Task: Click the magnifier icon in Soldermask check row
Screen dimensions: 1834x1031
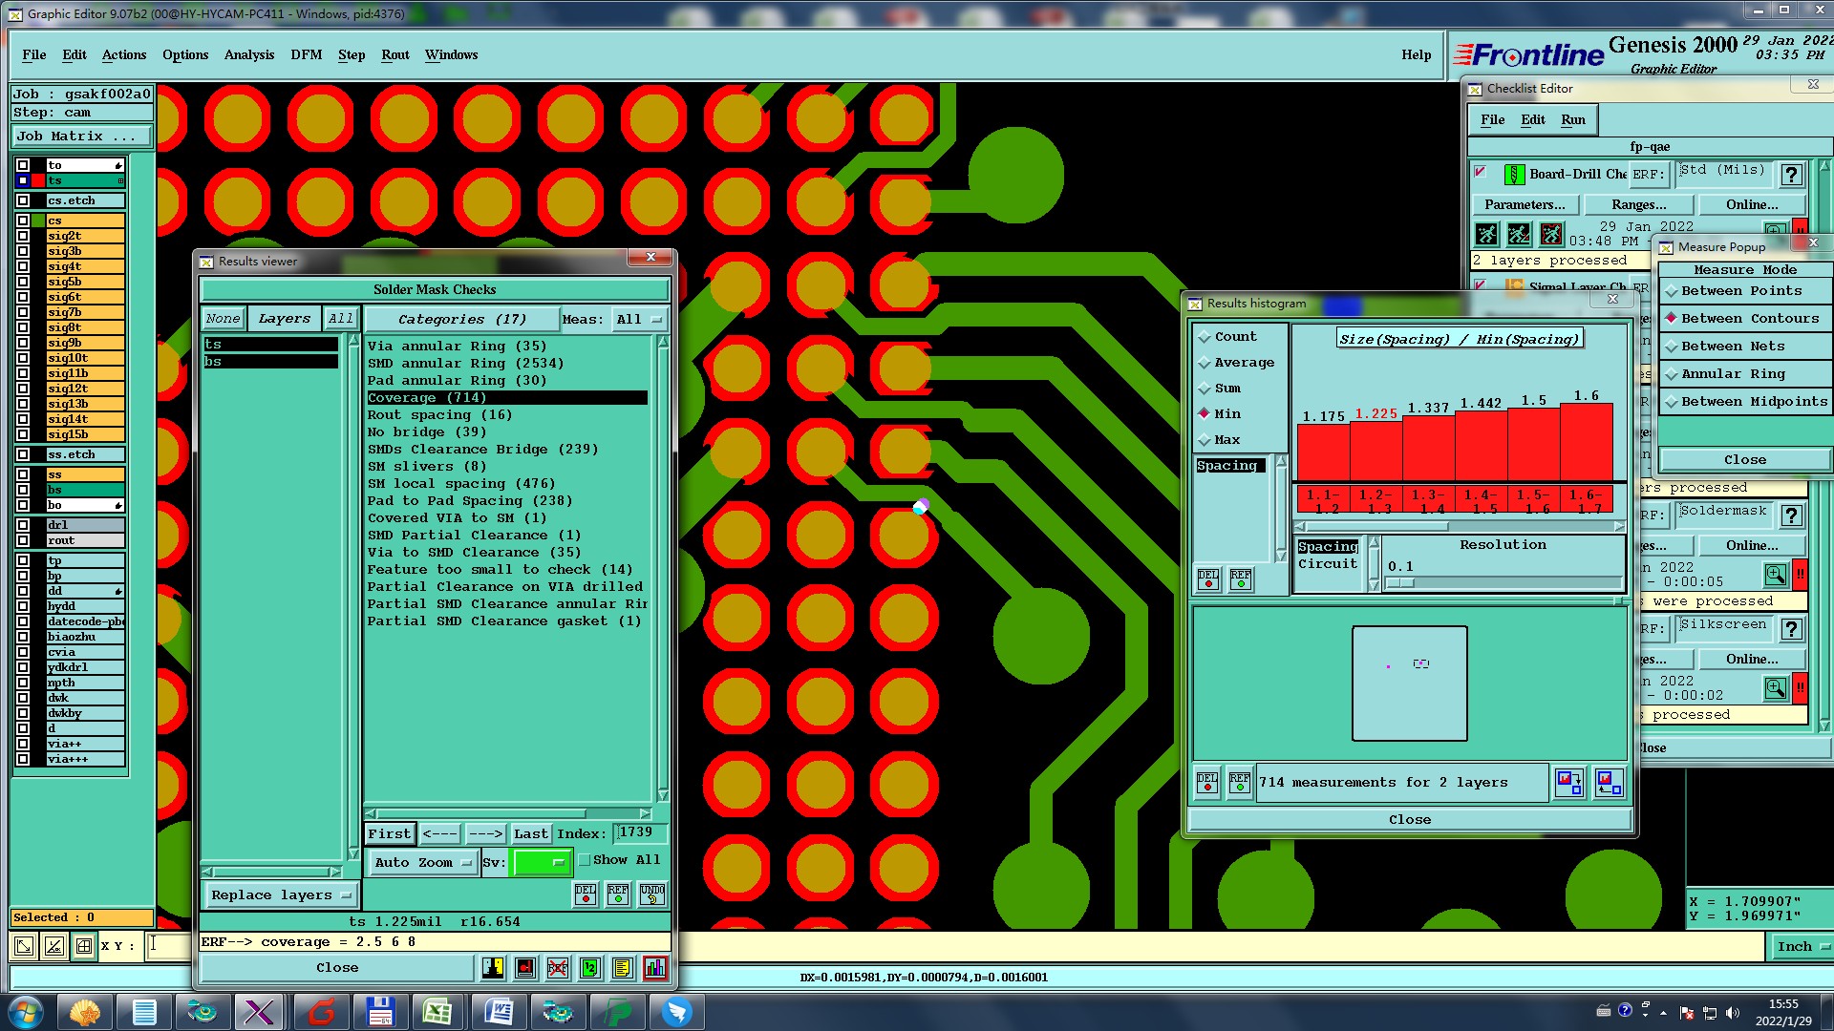Action: pos(1775,575)
